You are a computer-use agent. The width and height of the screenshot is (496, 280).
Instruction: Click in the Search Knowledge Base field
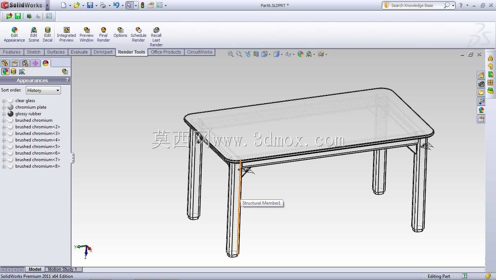416,5
